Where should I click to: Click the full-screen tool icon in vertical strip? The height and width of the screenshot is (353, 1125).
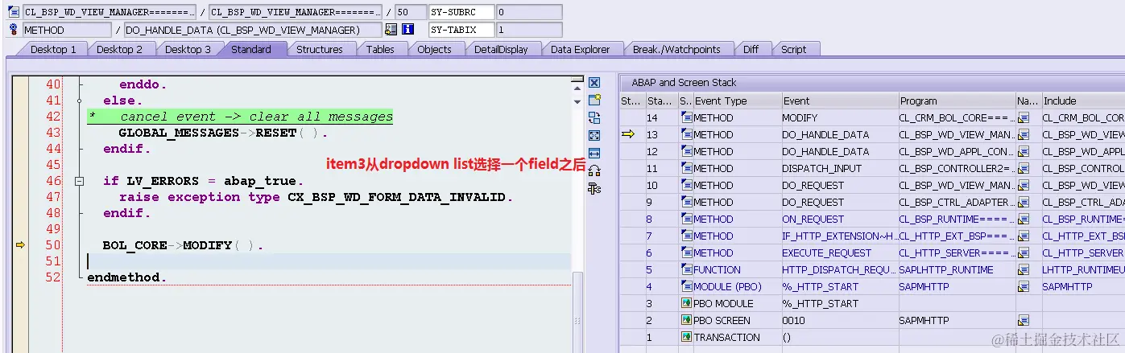click(594, 136)
